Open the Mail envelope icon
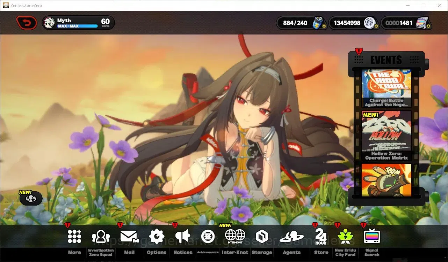Image resolution: width=448 pixels, height=262 pixels. pos(129,237)
